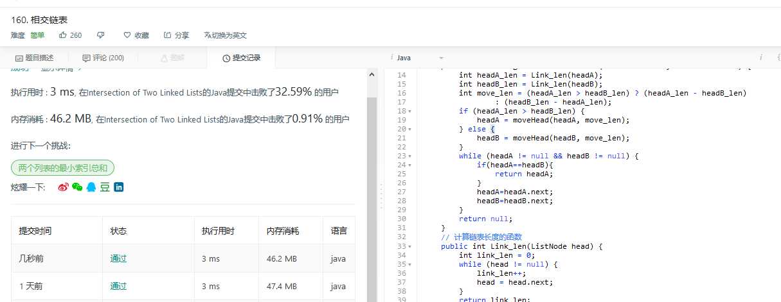The width and height of the screenshot is (781, 302).
Task: Click the problem title 160. 相交链表
Action: 38,20
